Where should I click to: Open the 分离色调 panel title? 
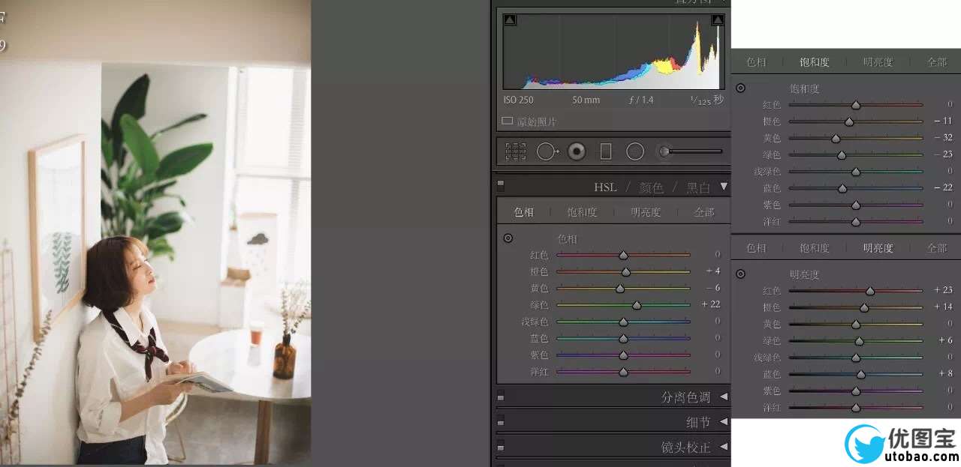[x=685, y=397]
